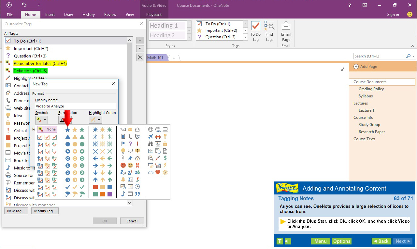Choose the lightbulb symbol in the picker
417x249 pixels.
tap(123, 151)
